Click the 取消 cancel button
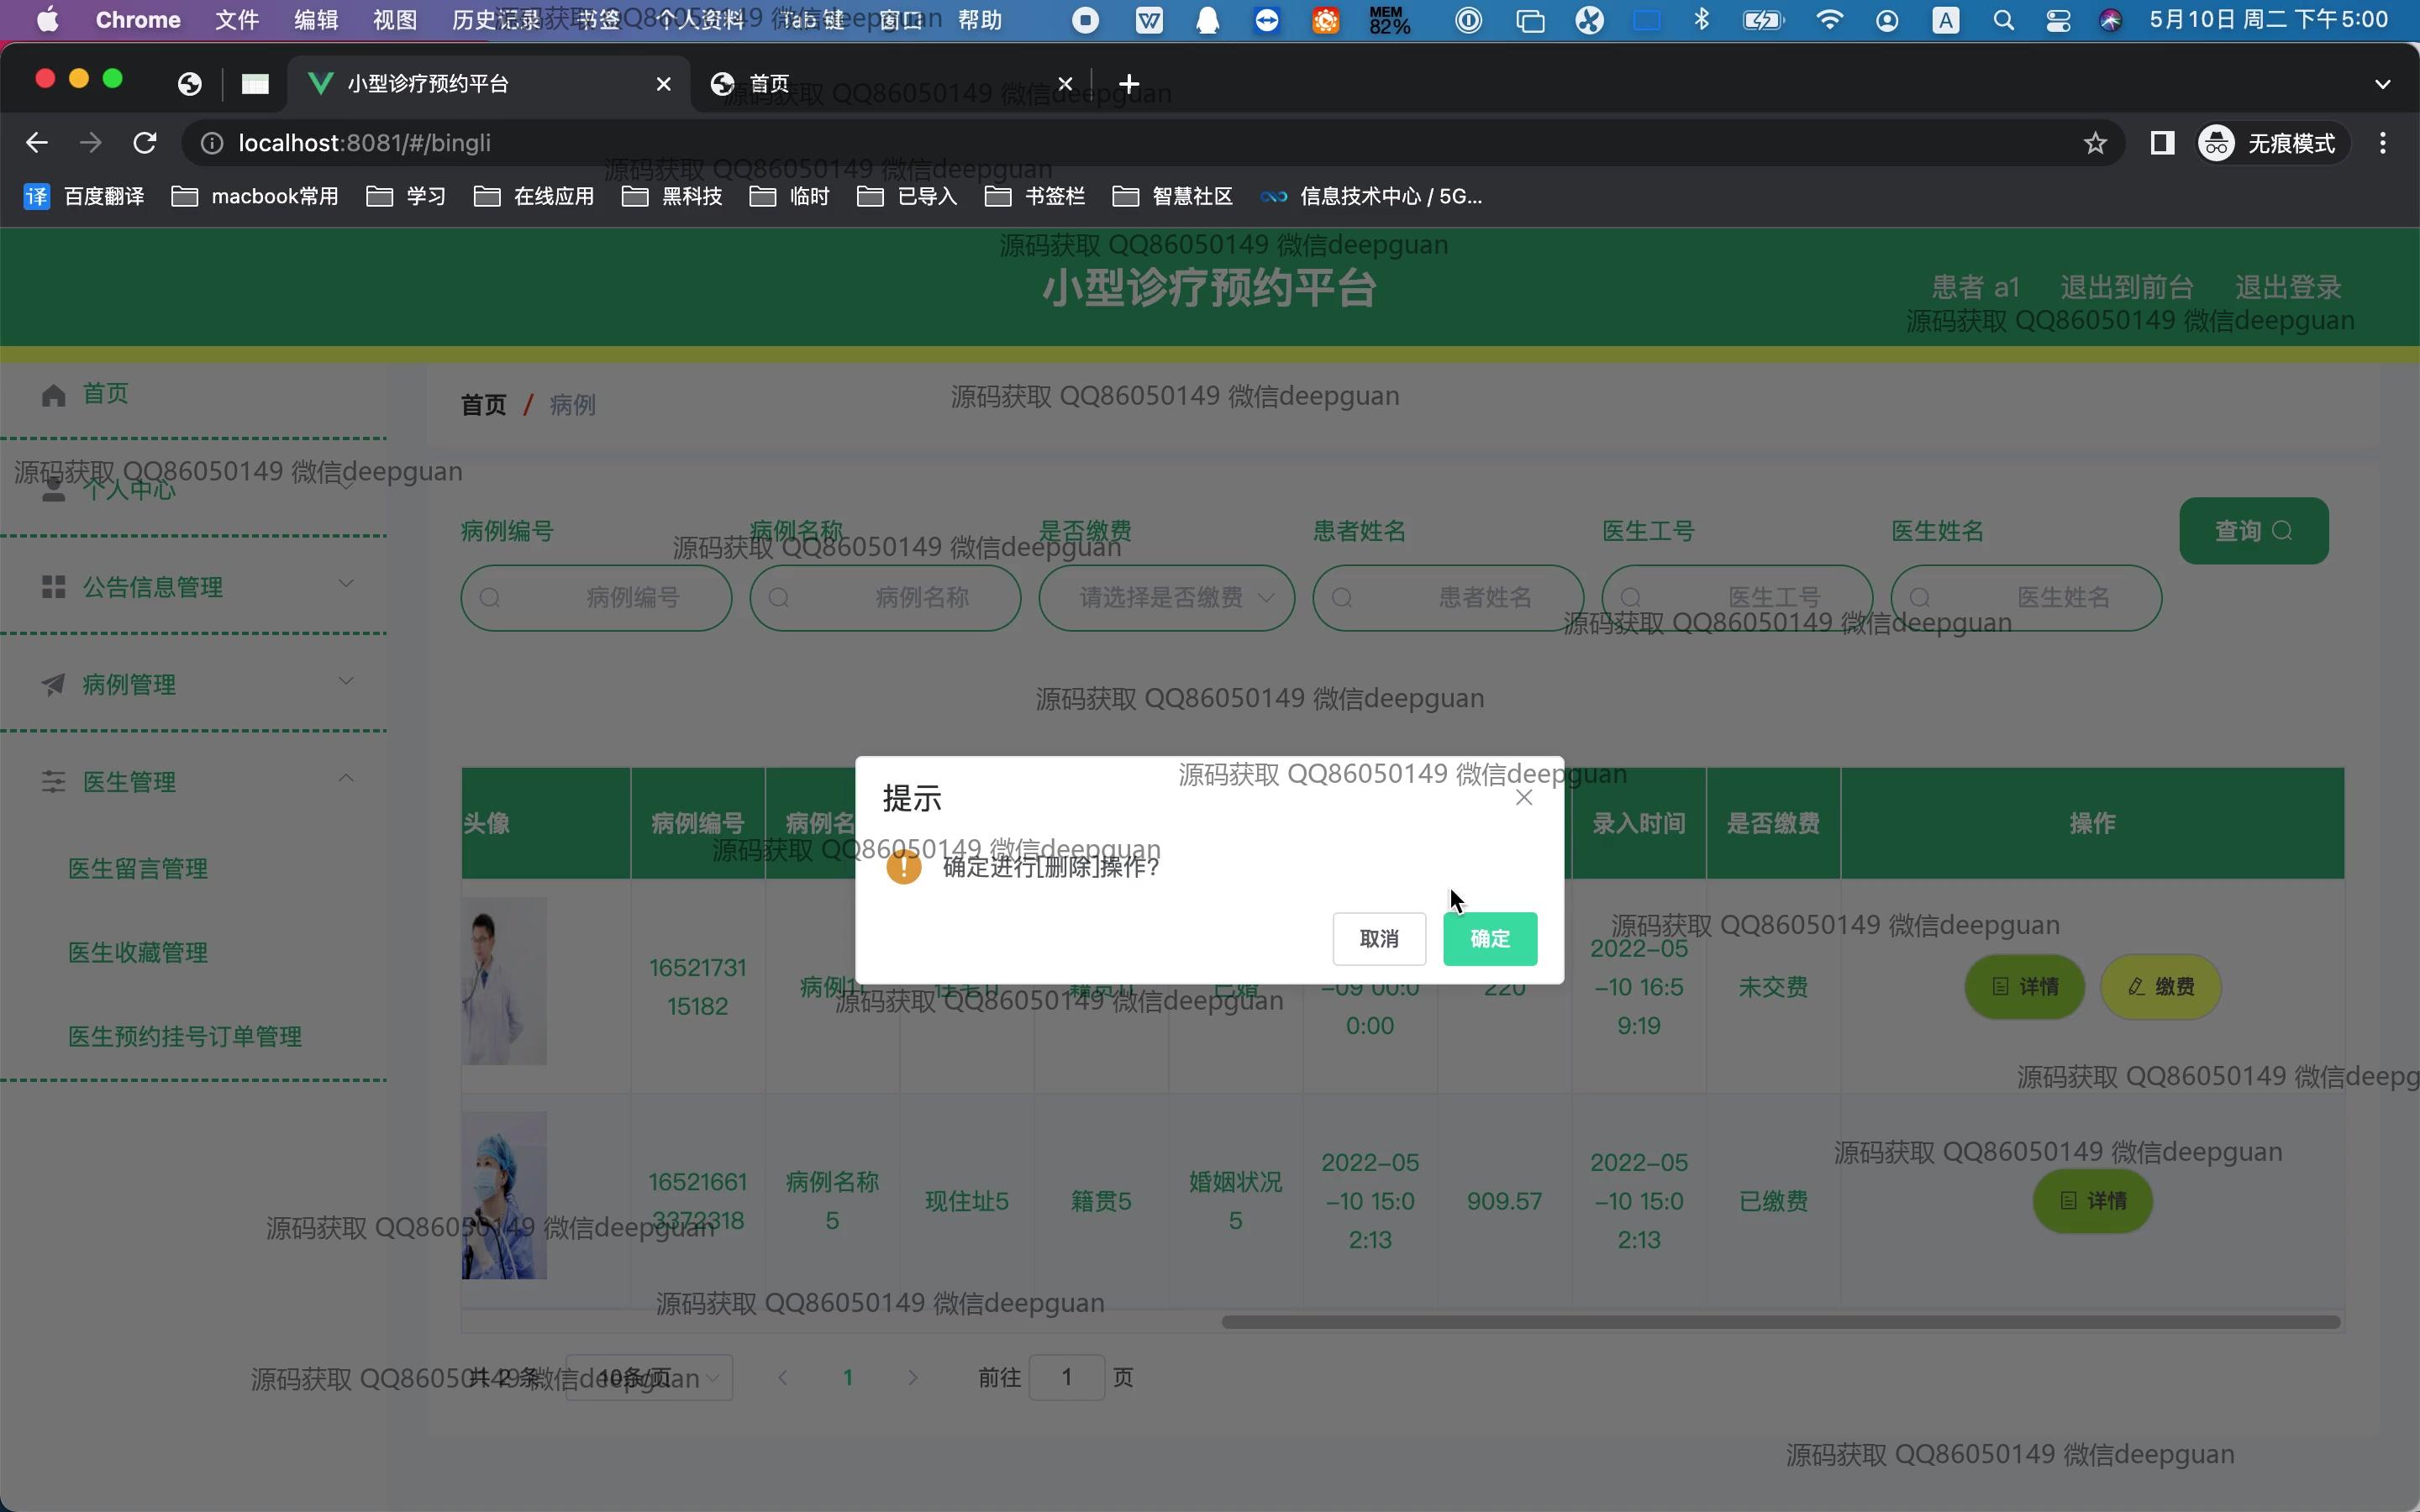The height and width of the screenshot is (1512, 2420). click(1378, 938)
